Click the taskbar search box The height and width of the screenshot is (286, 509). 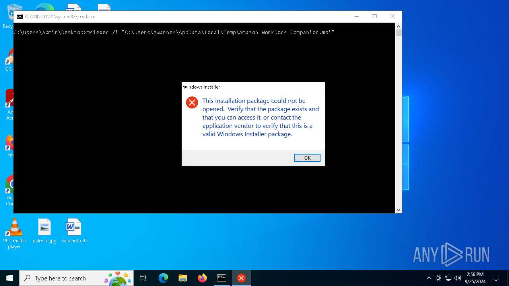tap(76, 278)
